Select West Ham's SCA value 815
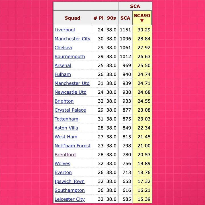 127,137
